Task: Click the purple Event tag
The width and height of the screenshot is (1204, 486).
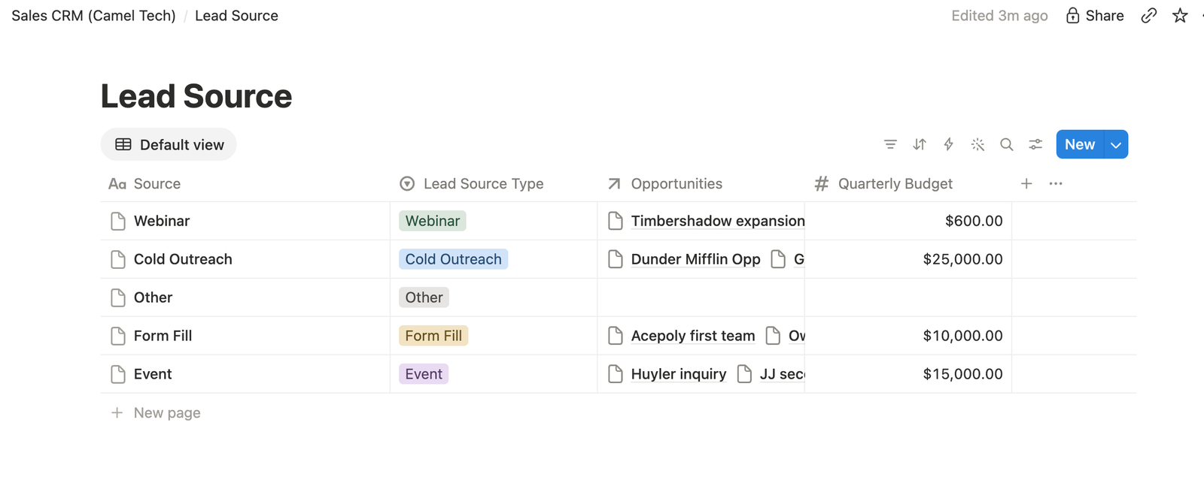Action: coord(424,374)
